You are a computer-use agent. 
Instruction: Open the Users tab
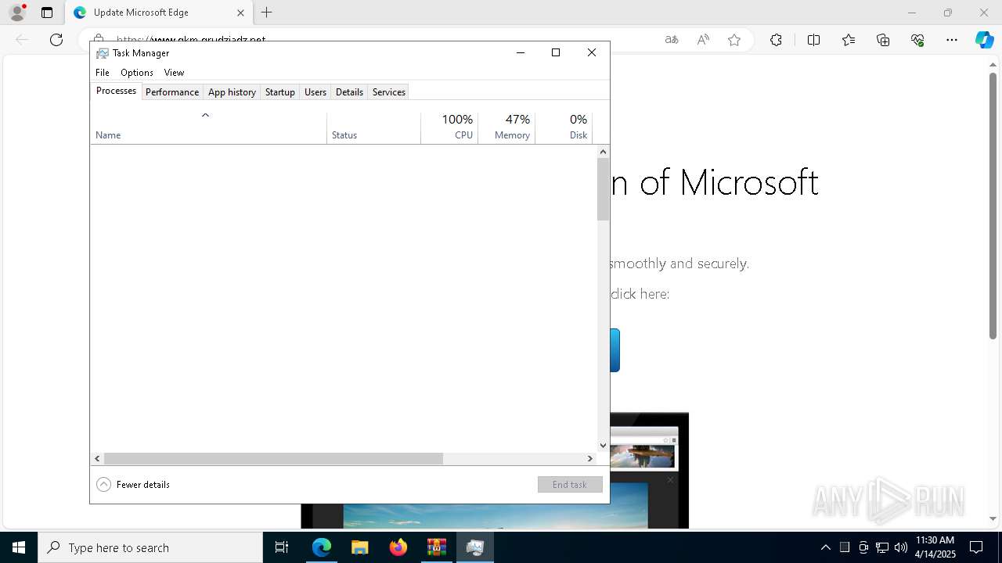pyautogui.click(x=315, y=91)
